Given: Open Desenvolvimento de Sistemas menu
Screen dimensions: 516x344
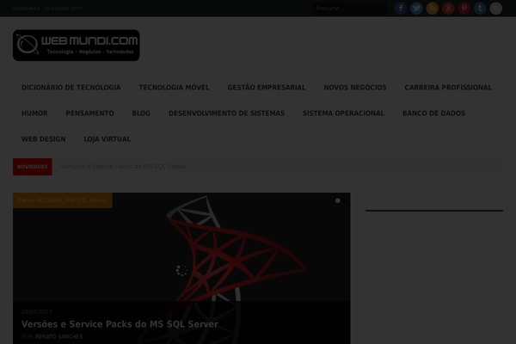Looking at the screenshot, I should [226, 114].
